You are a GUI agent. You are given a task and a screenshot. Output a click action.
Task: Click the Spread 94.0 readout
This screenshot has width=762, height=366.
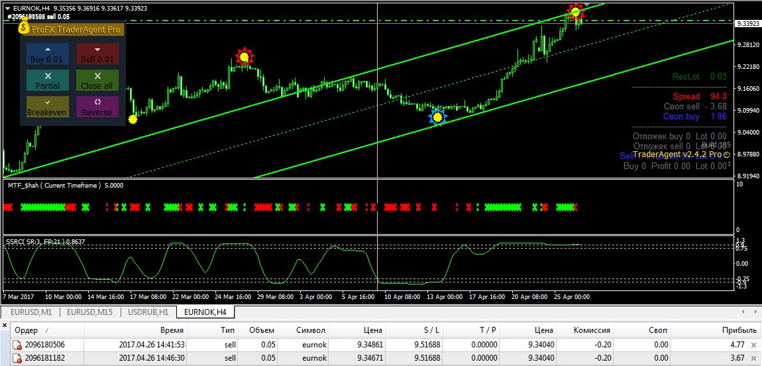coord(700,96)
